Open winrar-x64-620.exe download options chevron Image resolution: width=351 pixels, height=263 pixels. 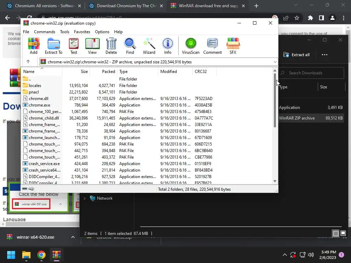point(73,237)
